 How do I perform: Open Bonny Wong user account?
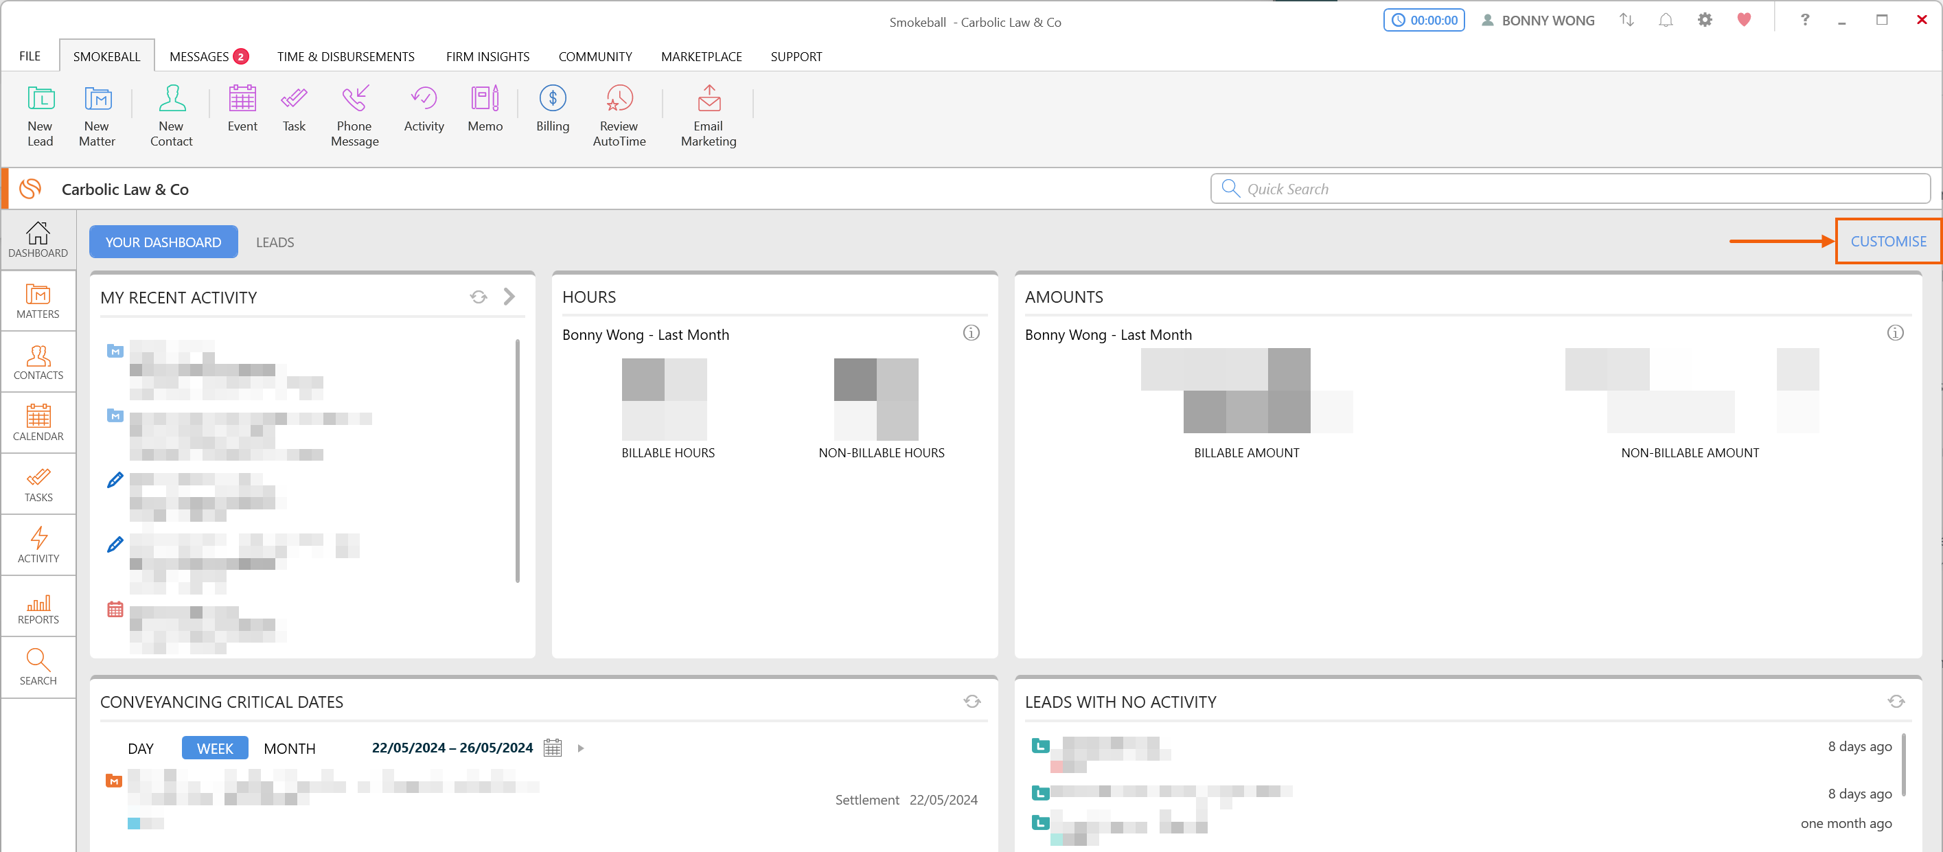tap(1539, 21)
